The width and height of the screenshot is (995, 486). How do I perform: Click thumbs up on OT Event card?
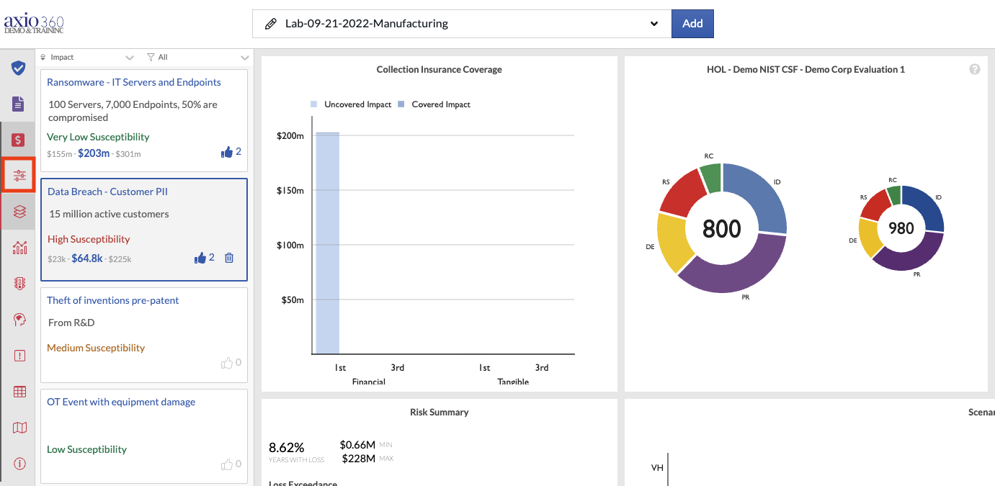[227, 464]
